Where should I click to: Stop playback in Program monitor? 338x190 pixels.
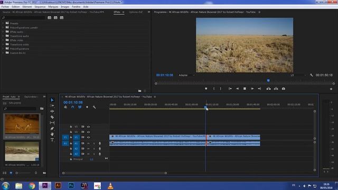(x=245, y=89)
